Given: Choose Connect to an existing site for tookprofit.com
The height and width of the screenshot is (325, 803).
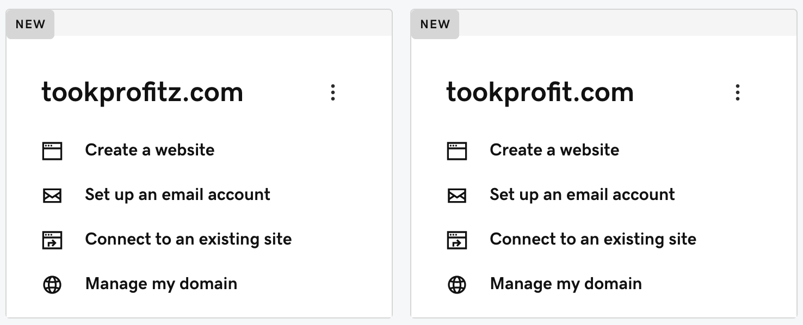Looking at the screenshot, I should [593, 239].
